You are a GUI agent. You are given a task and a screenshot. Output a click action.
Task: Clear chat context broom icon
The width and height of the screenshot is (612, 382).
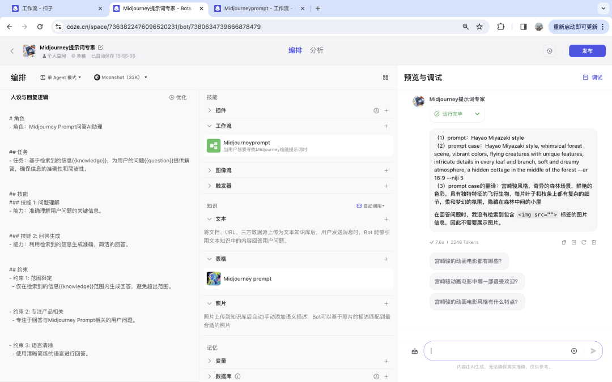[414, 351]
